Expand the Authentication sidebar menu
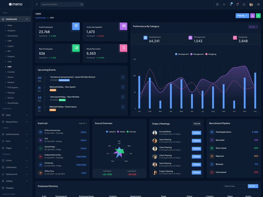The height and width of the screenshot is (197, 263). coord(15,134)
